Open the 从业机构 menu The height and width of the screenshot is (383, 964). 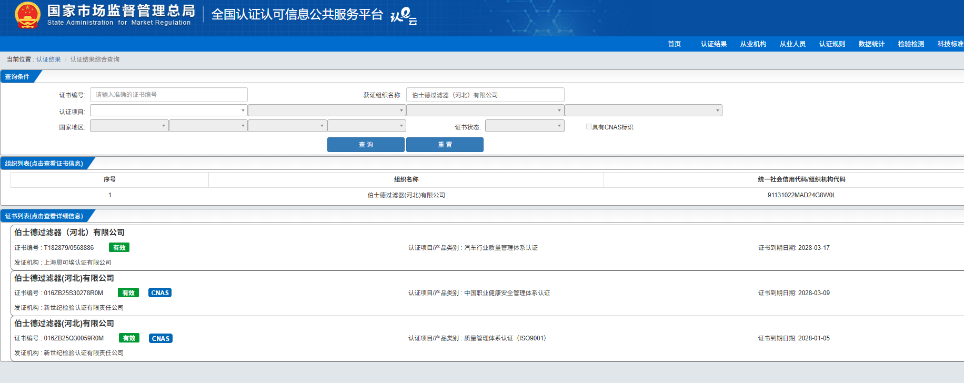(753, 44)
